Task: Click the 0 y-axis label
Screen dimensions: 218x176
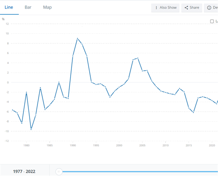Action: click(x=8, y=82)
